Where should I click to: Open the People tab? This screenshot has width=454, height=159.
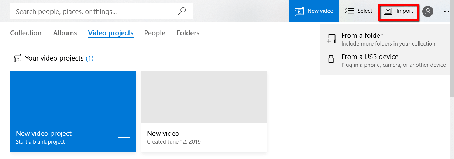pyautogui.click(x=155, y=33)
